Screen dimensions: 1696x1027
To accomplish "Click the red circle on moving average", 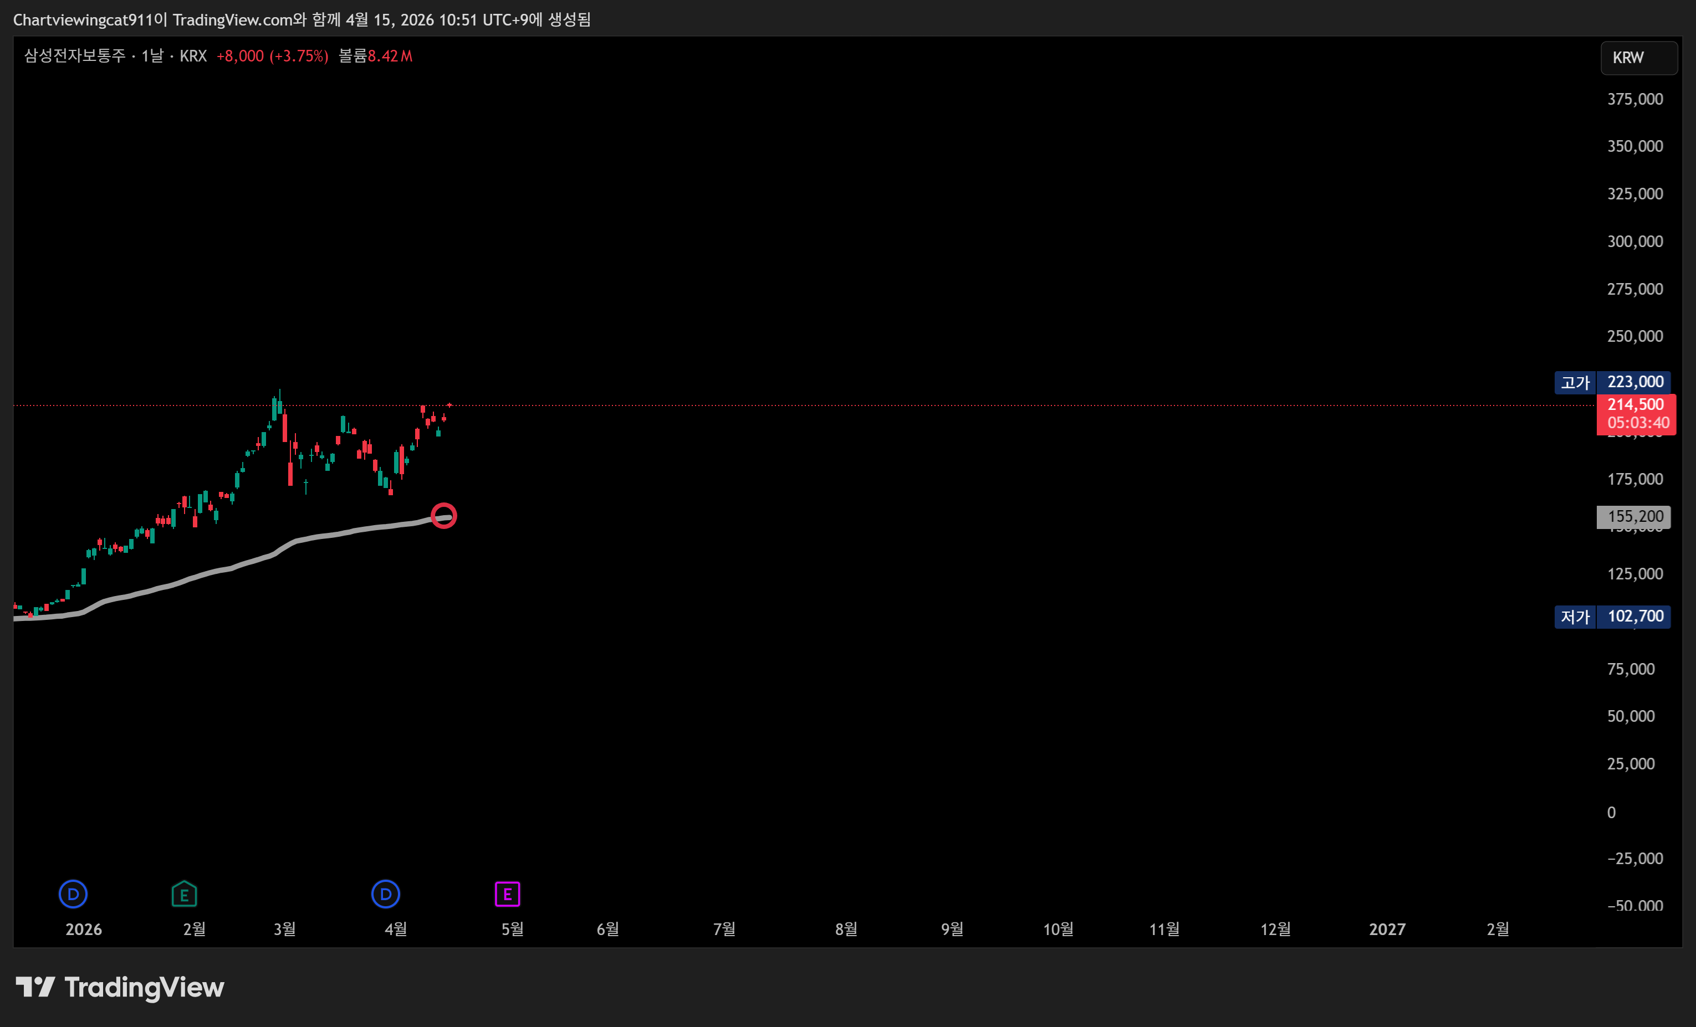I will click(x=443, y=515).
